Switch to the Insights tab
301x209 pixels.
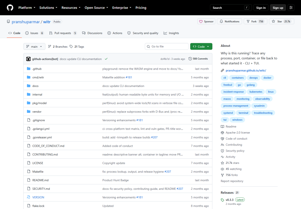click(171, 33)
